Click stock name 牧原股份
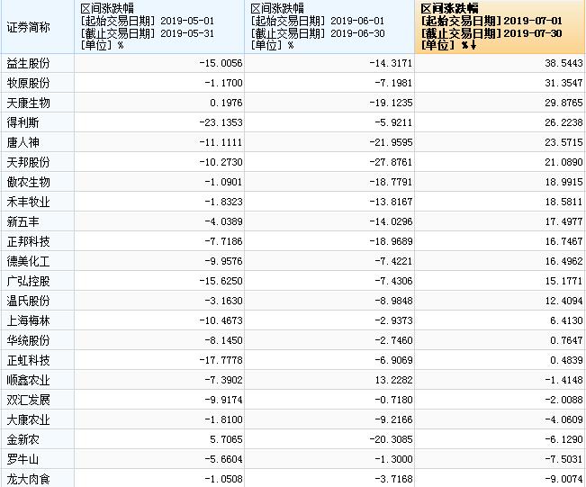This screenshot has height=487, width=586. [29, 83]
